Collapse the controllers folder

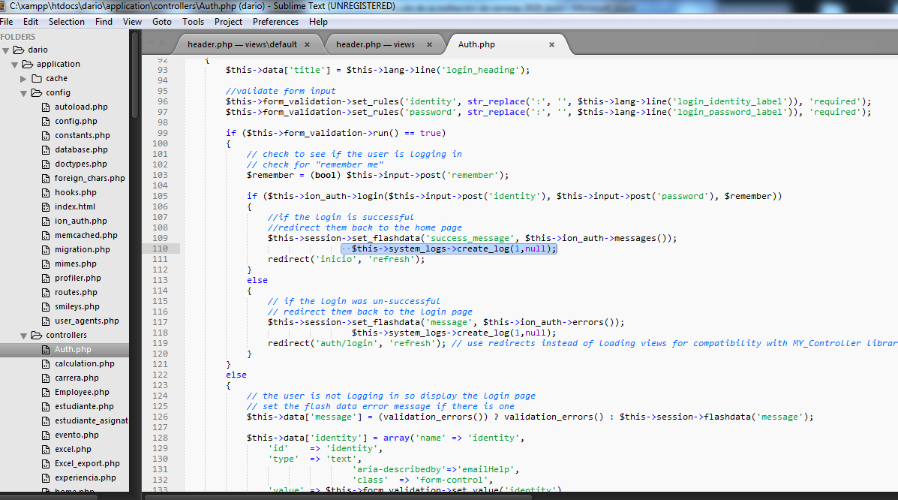[x=23, y=336]
